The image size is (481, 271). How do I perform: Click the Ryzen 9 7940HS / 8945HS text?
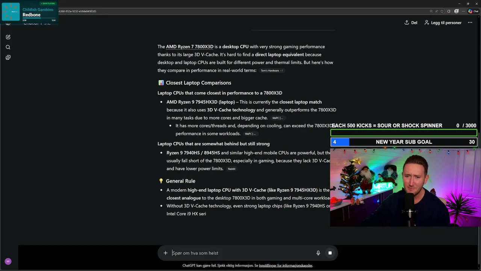pos(193,153)
